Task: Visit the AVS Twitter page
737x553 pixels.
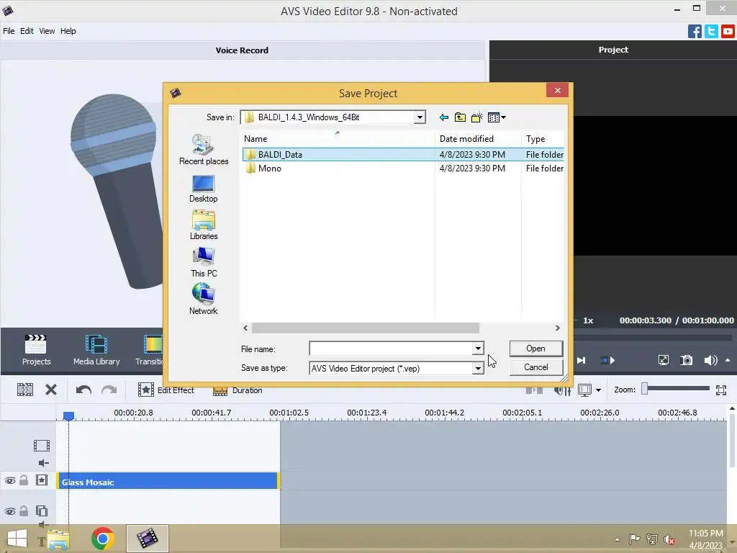Action: pyautogui.click(x=711, y=32)
